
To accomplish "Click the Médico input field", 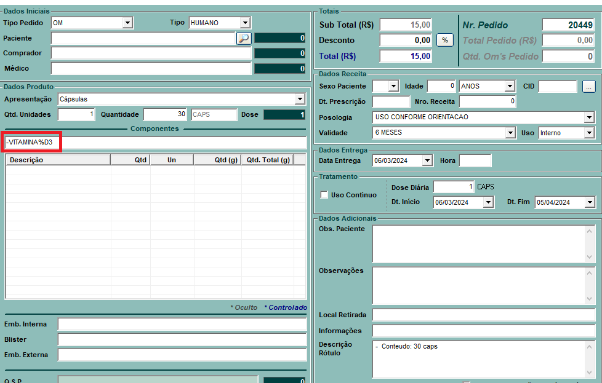I will [151, 68].
